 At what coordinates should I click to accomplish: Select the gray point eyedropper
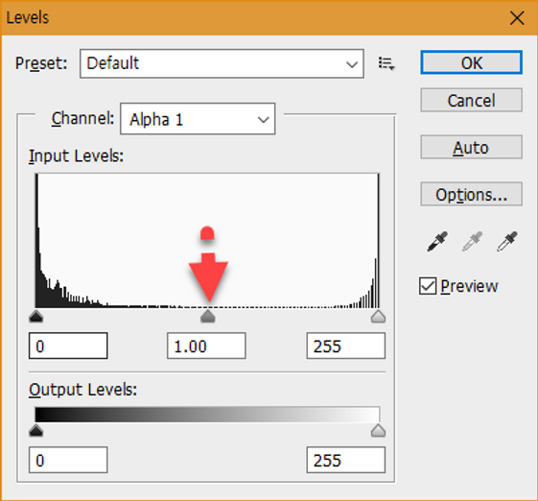pyautogui.click(x=472, y=242)
